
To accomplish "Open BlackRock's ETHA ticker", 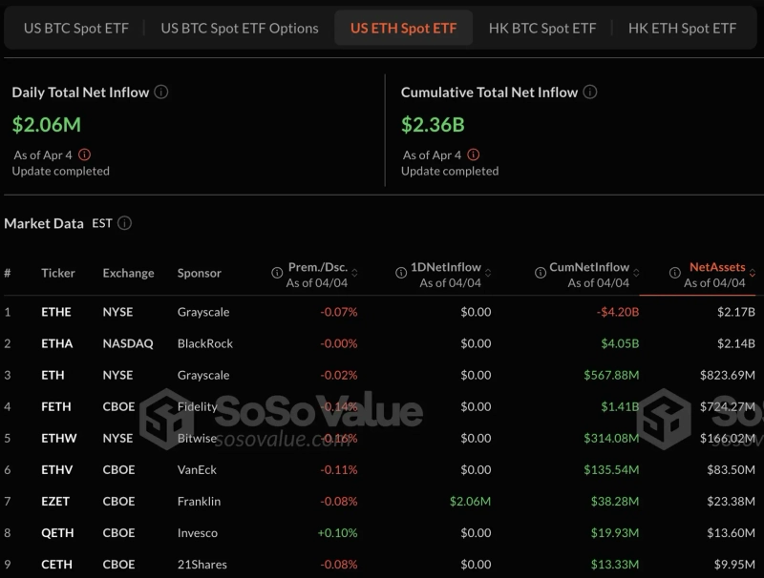I will 56,343.
